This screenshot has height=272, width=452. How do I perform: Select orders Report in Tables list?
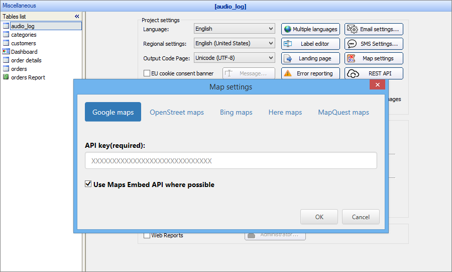coord(28,77)
